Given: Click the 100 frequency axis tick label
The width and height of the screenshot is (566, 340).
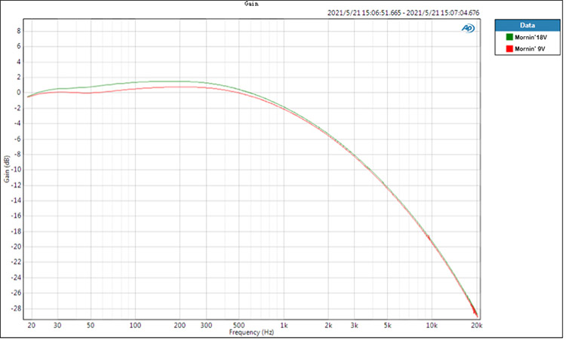Looking at the screenshot, I should (x=135, y=326).
